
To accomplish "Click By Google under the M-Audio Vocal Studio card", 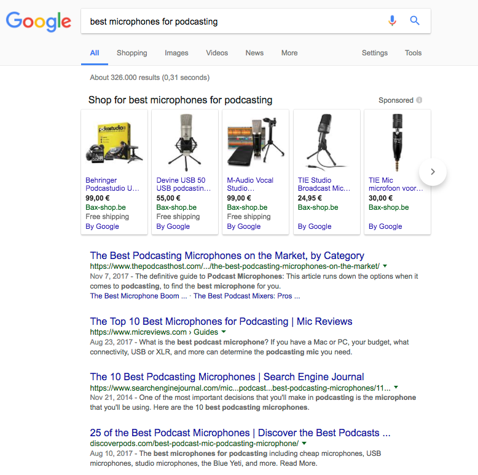I will click(x=243, y=226).
